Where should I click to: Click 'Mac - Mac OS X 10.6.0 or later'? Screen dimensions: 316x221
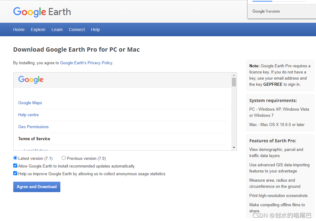point(277,125)
